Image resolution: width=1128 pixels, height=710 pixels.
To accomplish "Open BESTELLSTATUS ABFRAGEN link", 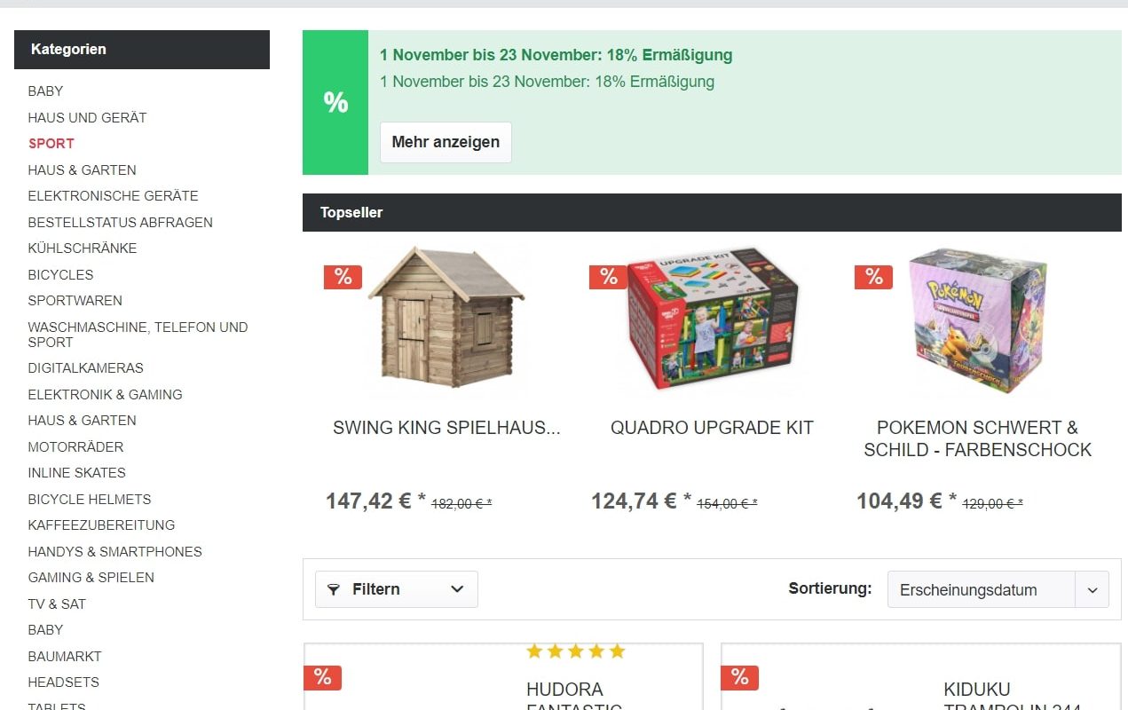I will click(121, 223).
